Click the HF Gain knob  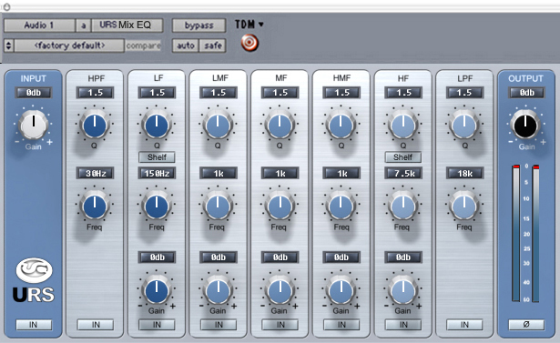pyautogui.click(x=402, y=291)
